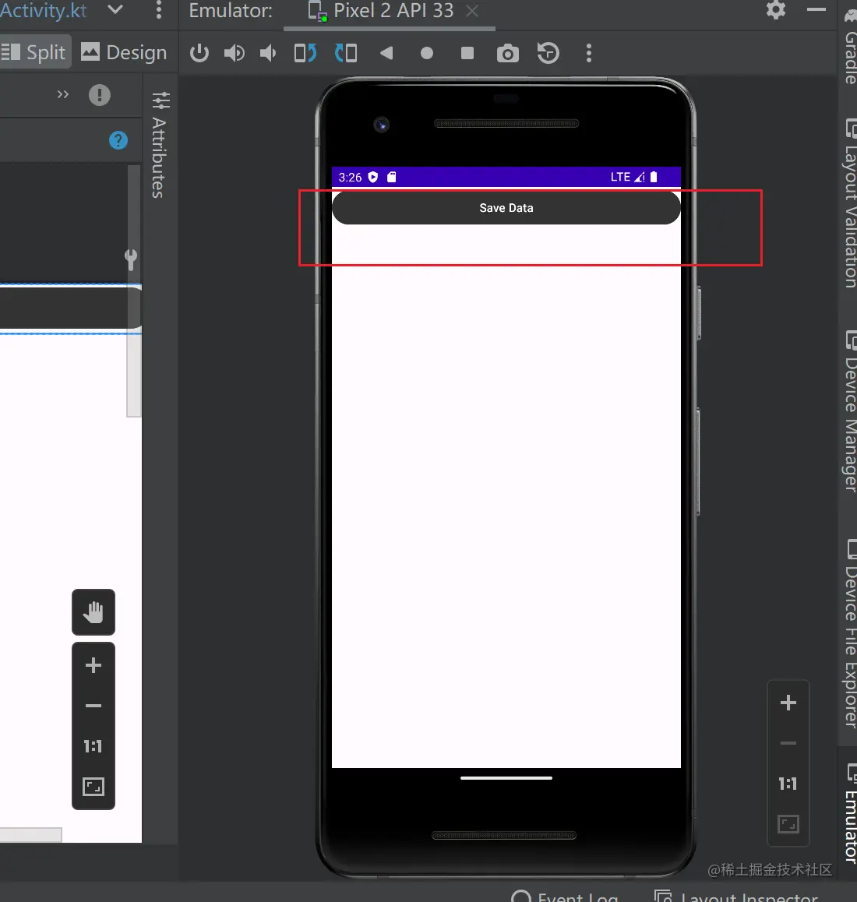Viewport: 857px width, 902px height.
Task: Open snapshots with the restore clock icon
Action: (x=548, y=53)
